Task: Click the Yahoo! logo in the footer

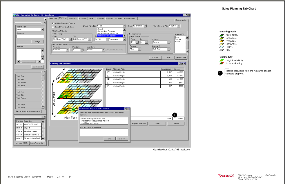Action: click(226, 176)
